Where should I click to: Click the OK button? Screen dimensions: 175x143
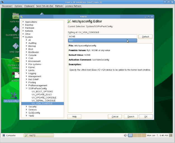[146, 117]
